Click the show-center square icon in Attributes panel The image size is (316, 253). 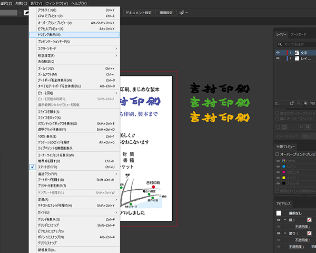pos(284,127)
